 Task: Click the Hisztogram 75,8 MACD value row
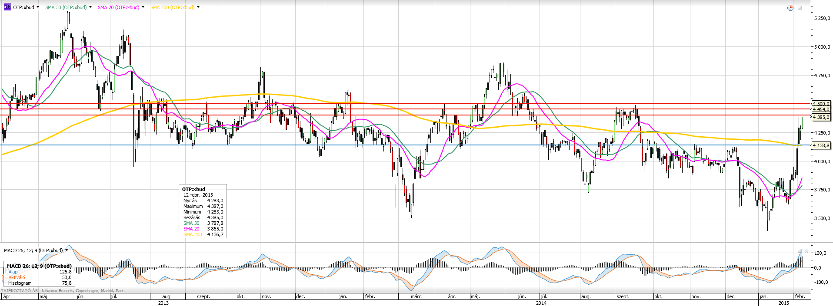[40, 283]
